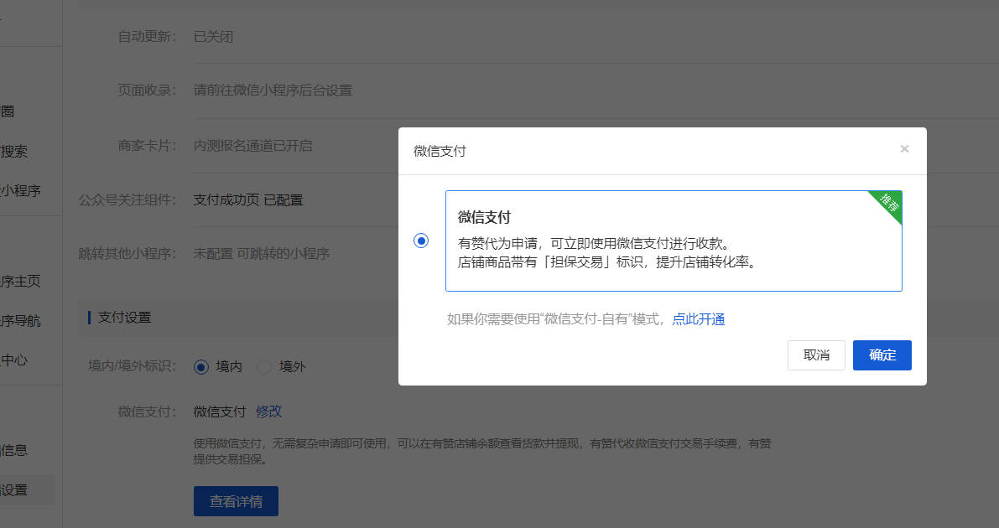Click the 支付设置 section heading
This screenshot has height=528, width=999.
(124, 317)
